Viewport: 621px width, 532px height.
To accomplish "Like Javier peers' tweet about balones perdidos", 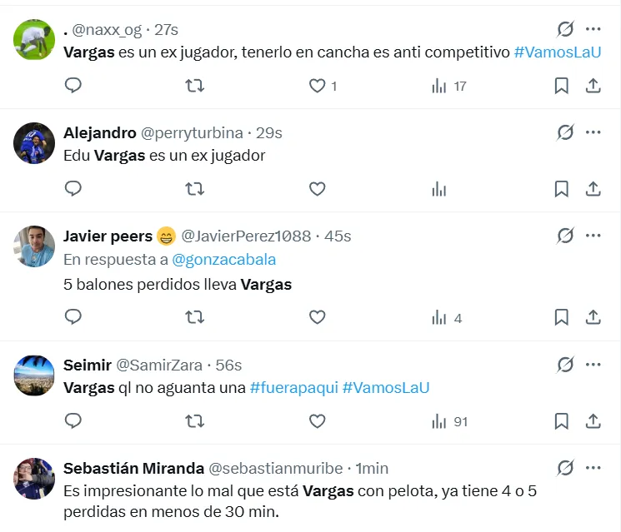I will pyautogui.click(x=317, y=317).
